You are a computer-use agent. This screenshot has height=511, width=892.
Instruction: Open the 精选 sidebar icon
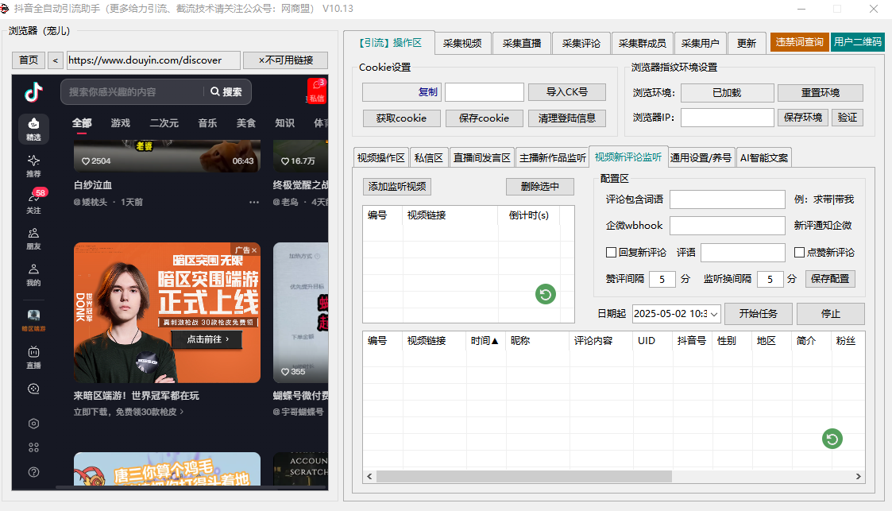[33, 129]
